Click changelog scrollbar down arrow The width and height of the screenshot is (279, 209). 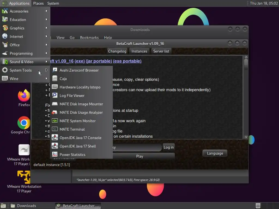(246, 137)
